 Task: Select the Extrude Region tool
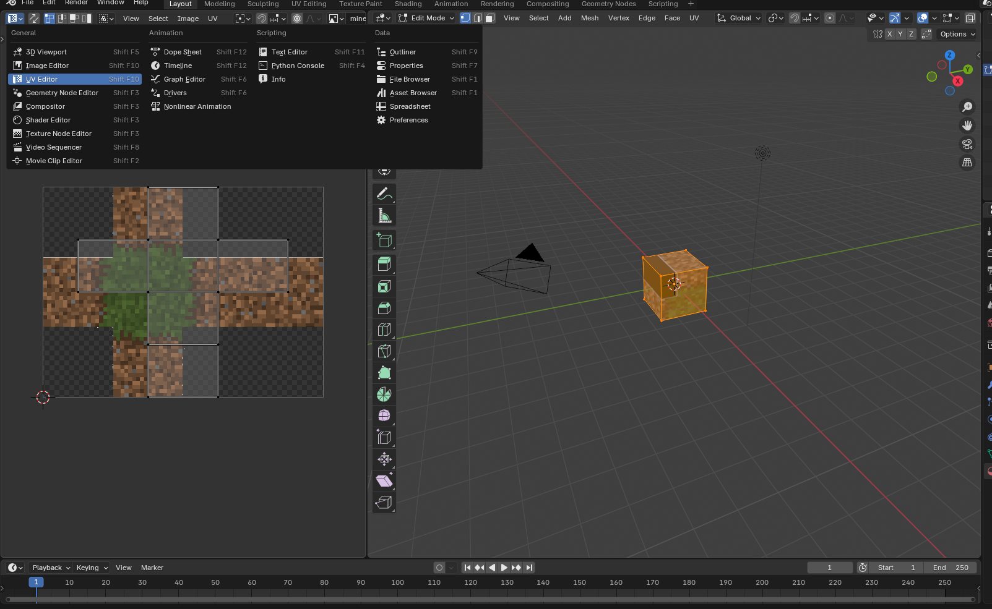384,265
